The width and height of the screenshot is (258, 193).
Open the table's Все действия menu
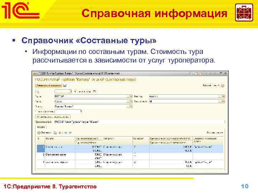215,133
